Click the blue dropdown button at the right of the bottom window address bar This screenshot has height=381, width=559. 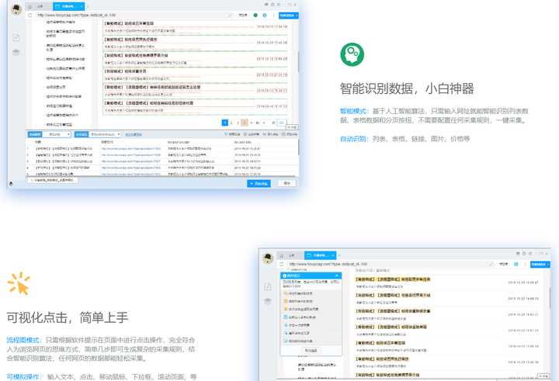[x=540, y=264]
